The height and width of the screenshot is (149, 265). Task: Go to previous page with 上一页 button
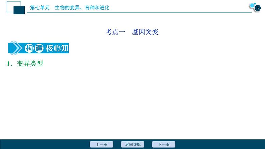point(101,144)
